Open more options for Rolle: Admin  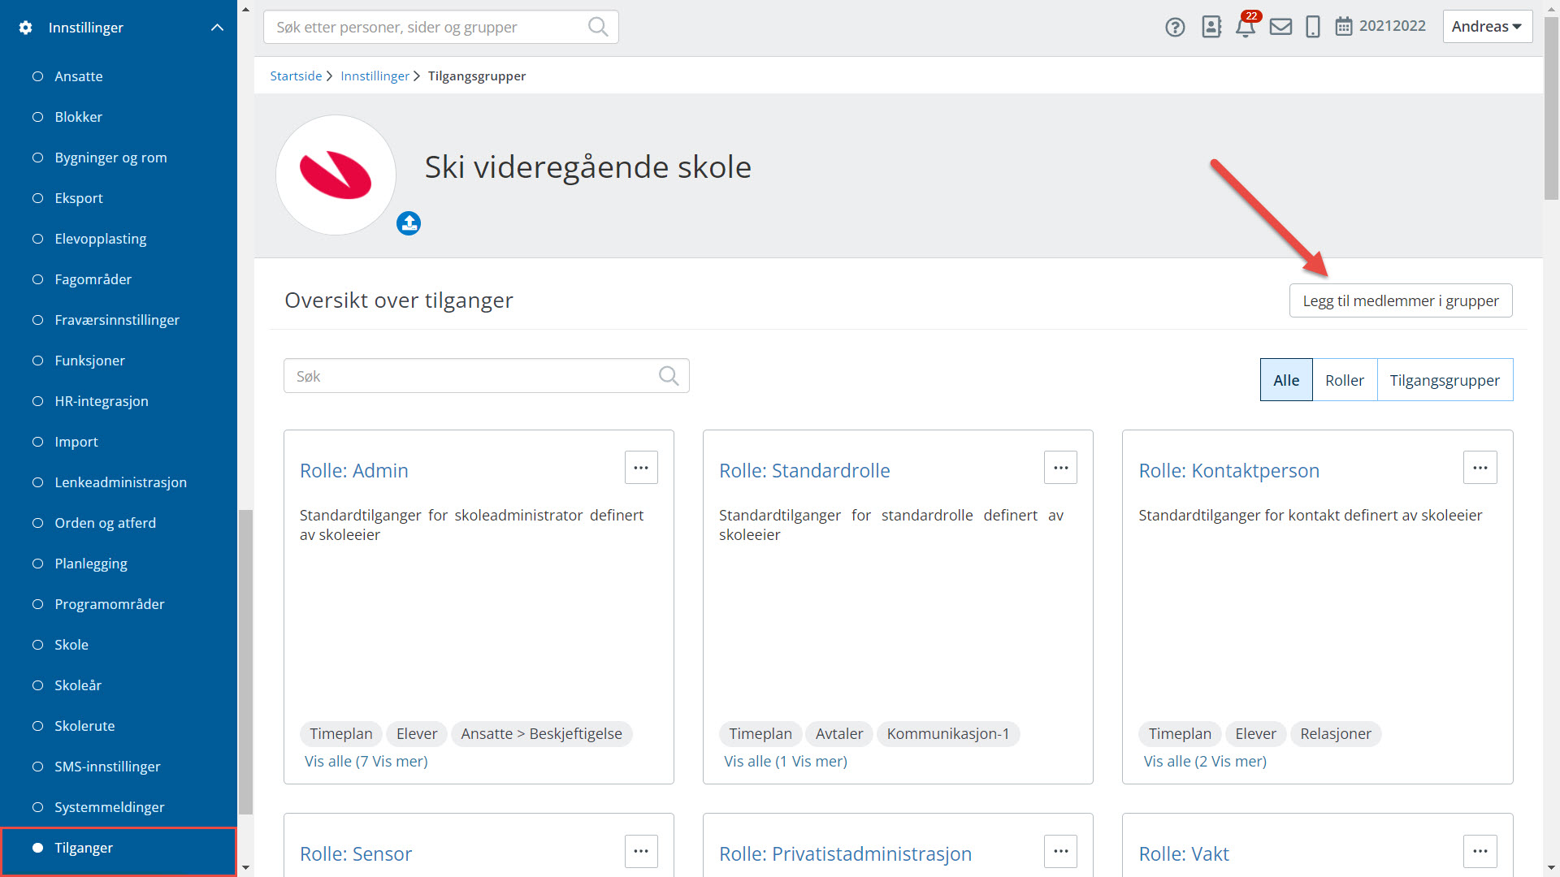[641, 468]
